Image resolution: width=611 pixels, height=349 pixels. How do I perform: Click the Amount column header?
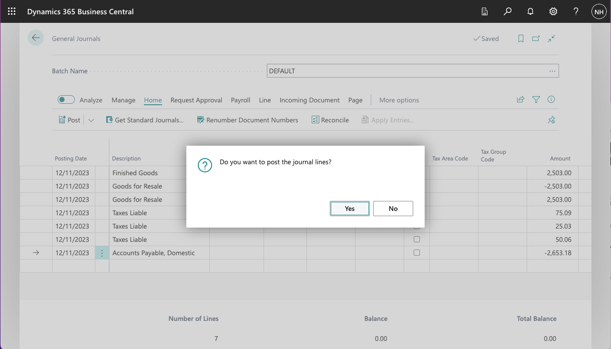point(560,159)
